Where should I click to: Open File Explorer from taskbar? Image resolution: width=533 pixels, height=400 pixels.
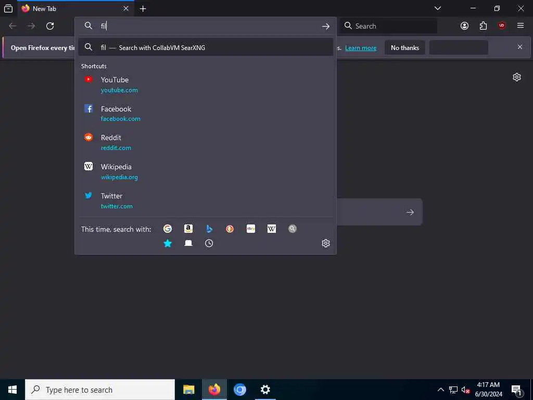point(188,390)
